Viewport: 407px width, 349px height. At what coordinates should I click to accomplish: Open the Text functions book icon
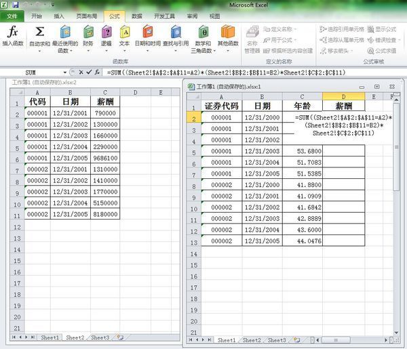[125, 32]
